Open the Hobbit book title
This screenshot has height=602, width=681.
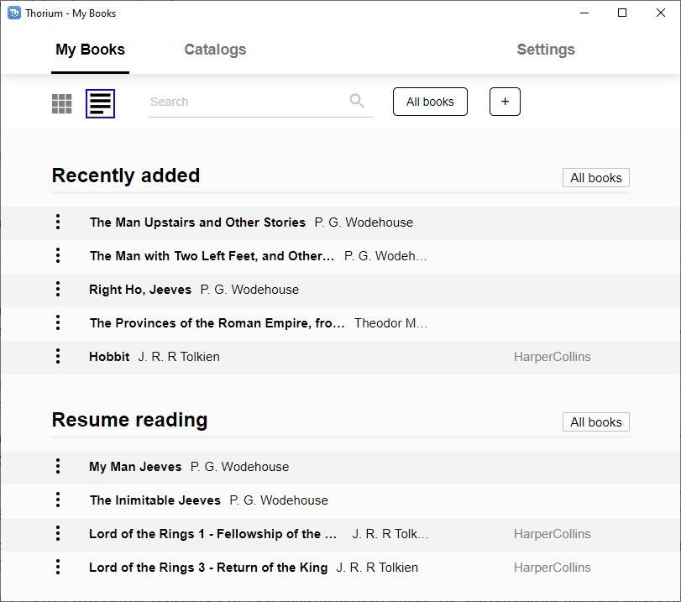[109, 357]
